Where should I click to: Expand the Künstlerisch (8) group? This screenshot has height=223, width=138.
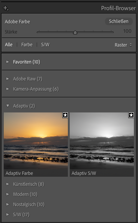[x=7, y=184]
